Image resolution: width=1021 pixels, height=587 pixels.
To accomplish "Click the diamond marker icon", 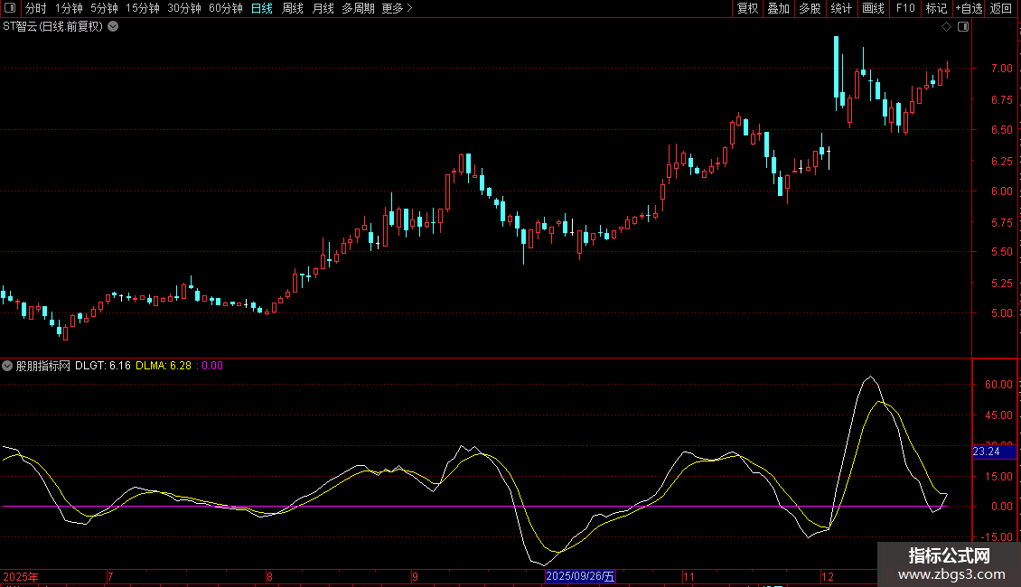I will point(946,27).
